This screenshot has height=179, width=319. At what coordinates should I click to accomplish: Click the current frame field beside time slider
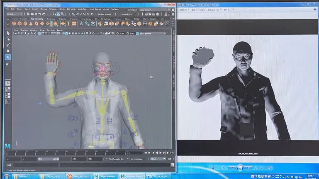(135, 153)
